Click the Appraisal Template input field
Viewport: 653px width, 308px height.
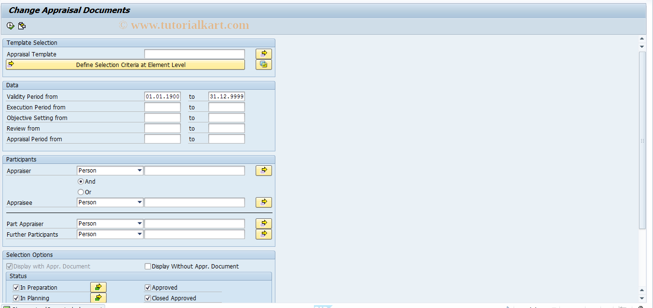click(x=194, y=54)
